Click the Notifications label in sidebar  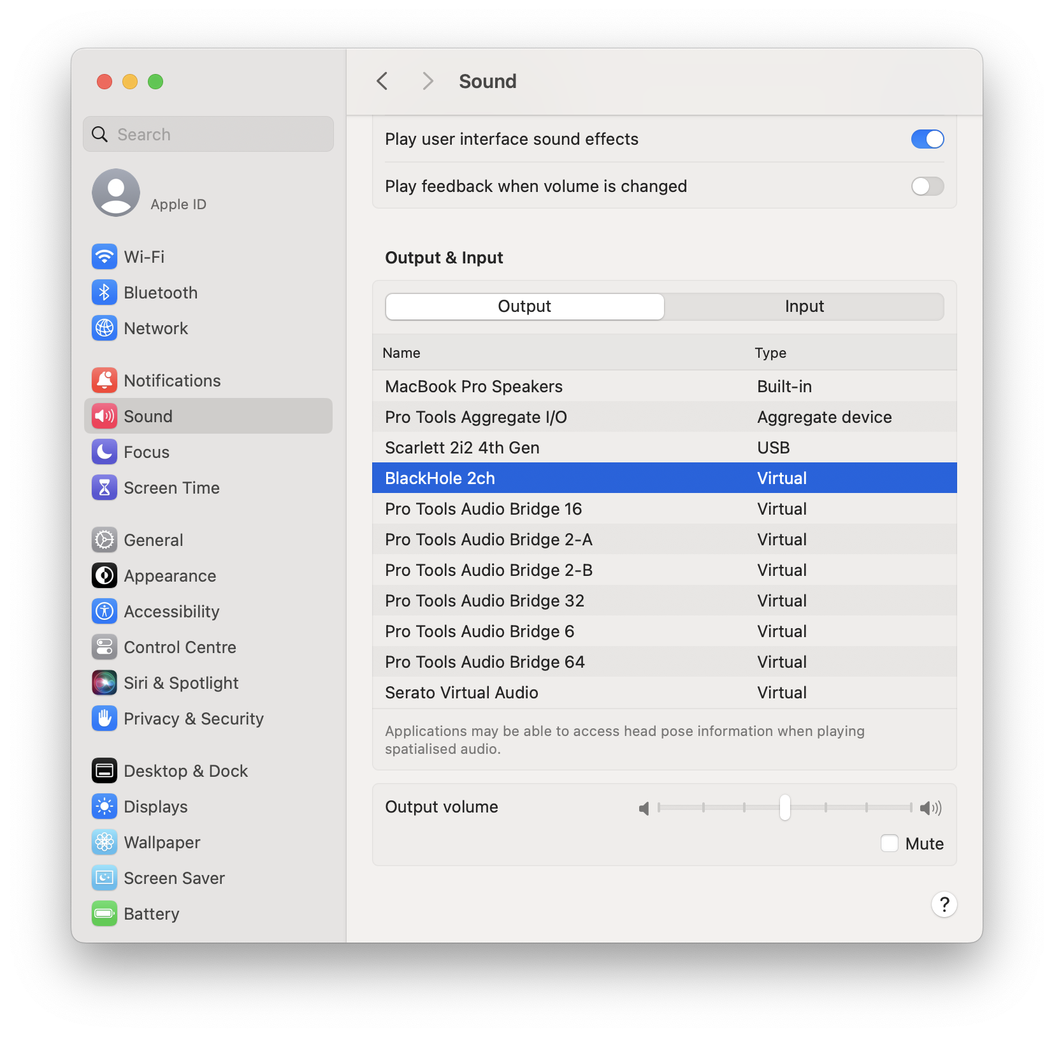172,381
